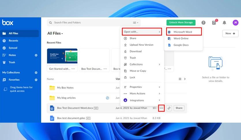241x140 pixels.
Task: Select Upload New Version
Action: pyautogui.click(x=142, y=45)
